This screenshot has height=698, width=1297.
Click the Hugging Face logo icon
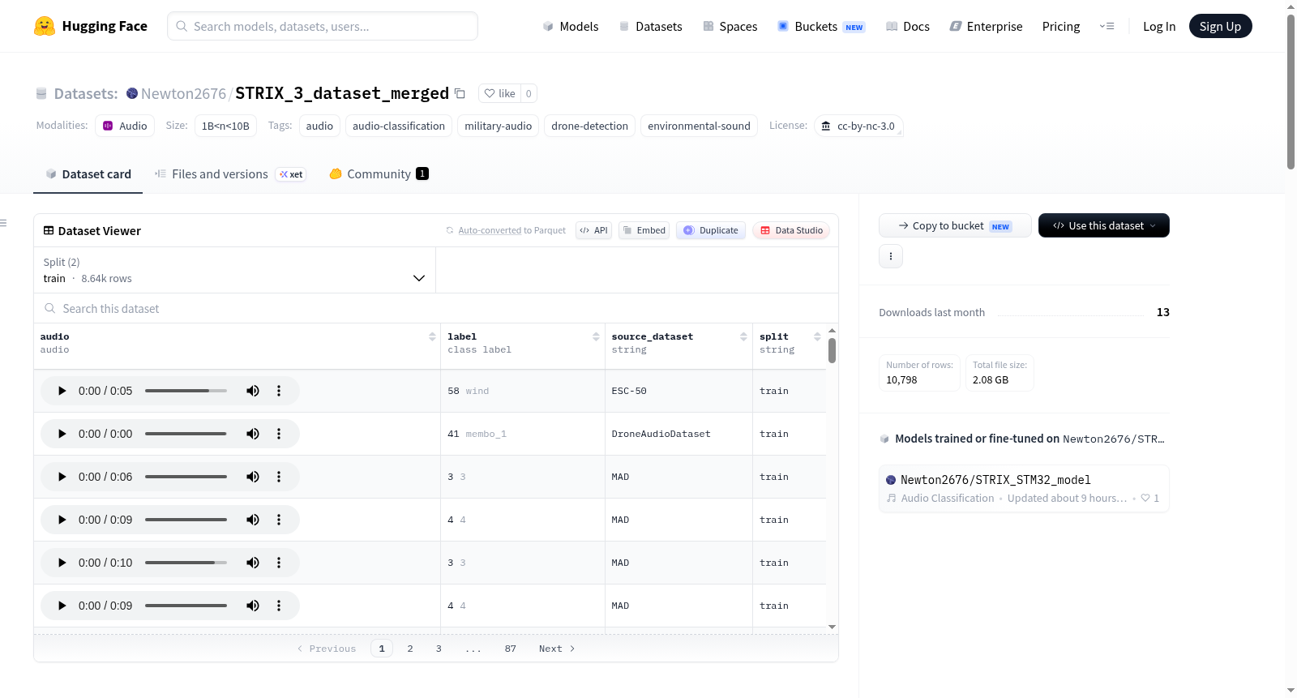[x=45, y=26]
